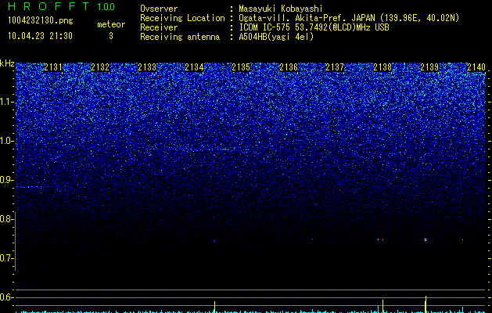Click the 0.8 kHz frequency tick

6,219
